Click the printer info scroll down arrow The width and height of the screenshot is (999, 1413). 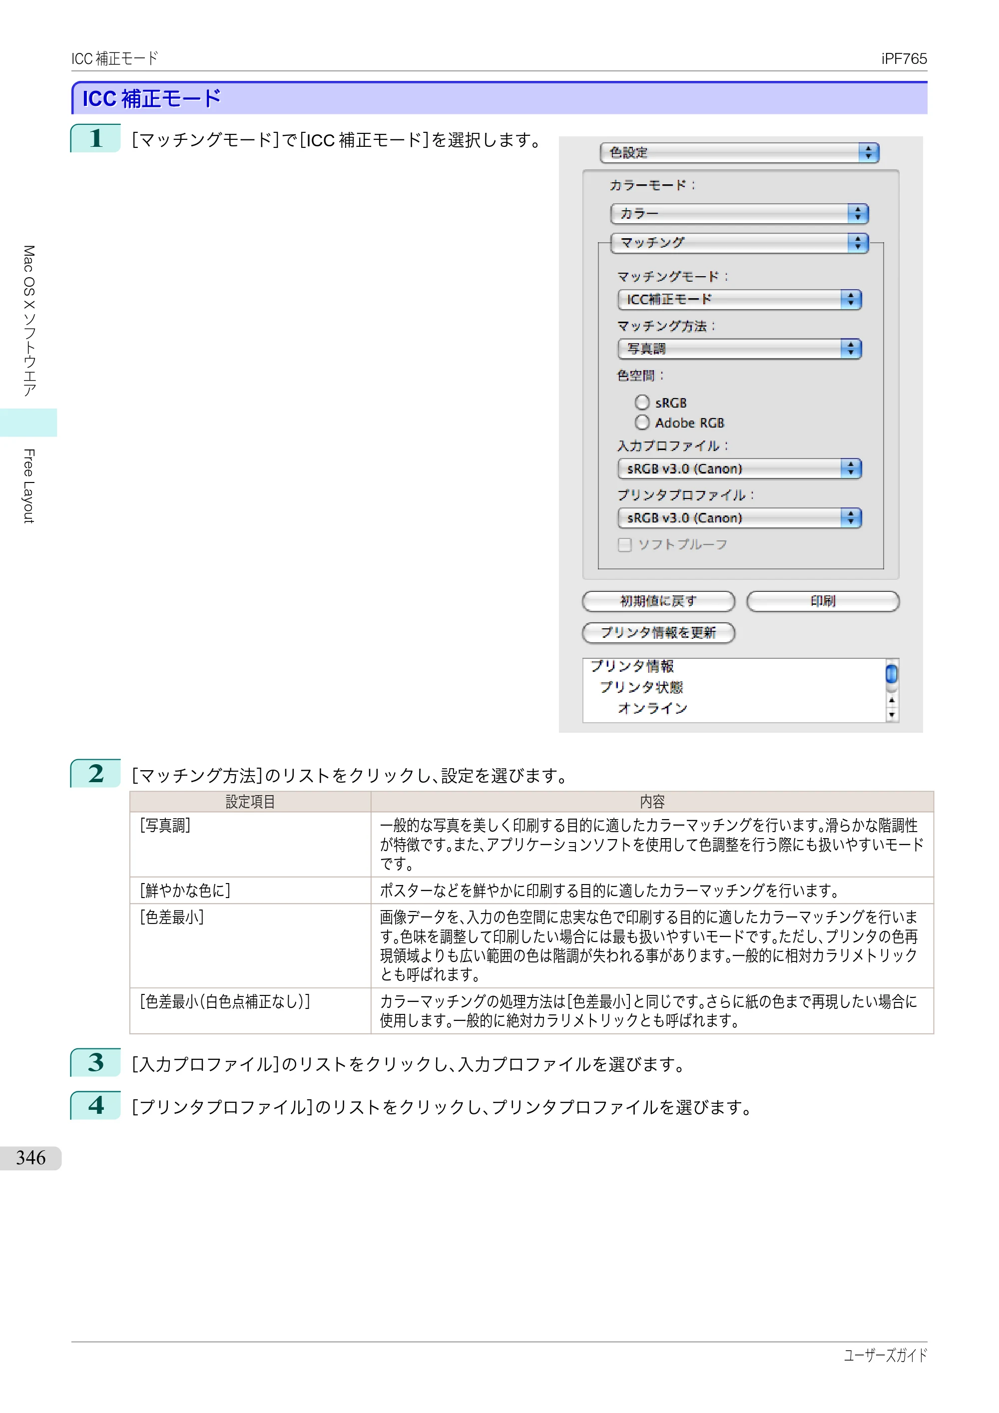coord(891,715)
